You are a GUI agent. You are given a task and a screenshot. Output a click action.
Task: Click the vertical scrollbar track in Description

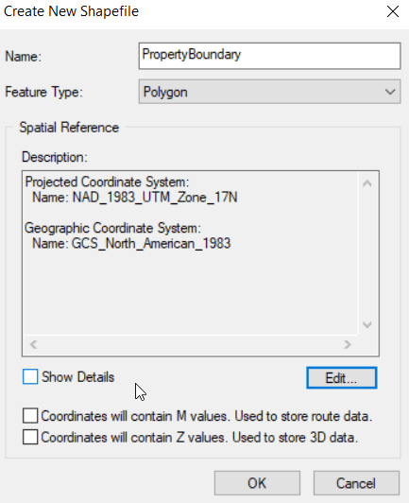(x=367, y=254)
